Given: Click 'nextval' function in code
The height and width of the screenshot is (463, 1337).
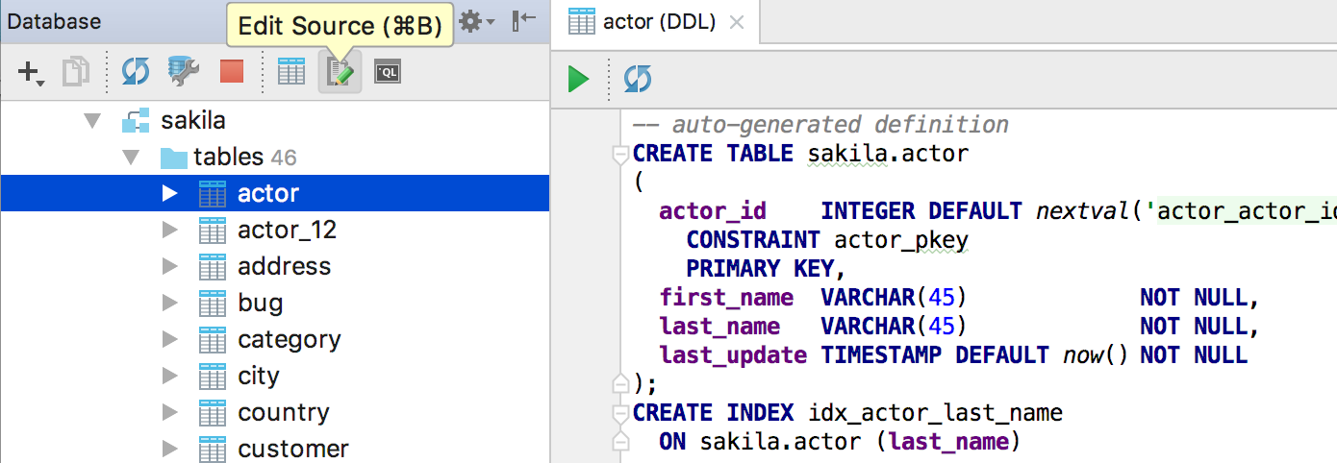Looking at the screenshot, I should pos(1083,211).
